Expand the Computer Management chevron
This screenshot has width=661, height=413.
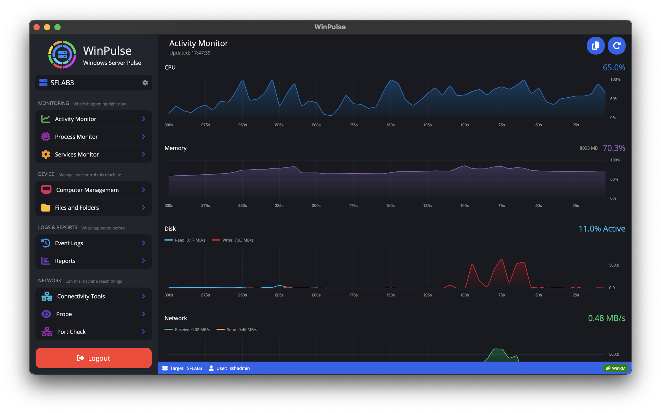click(x=144, y=189)
